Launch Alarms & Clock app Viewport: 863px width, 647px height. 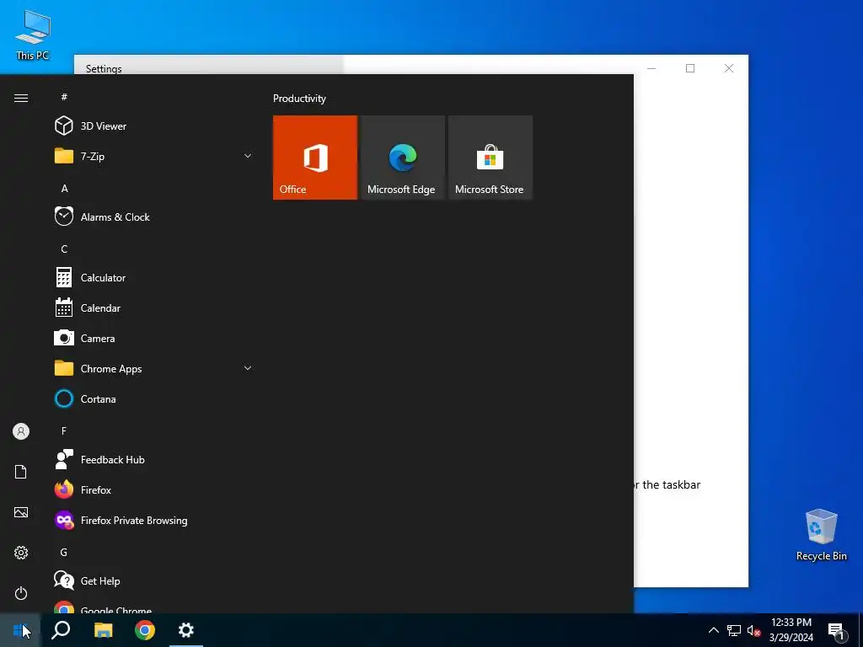point(154,217)
